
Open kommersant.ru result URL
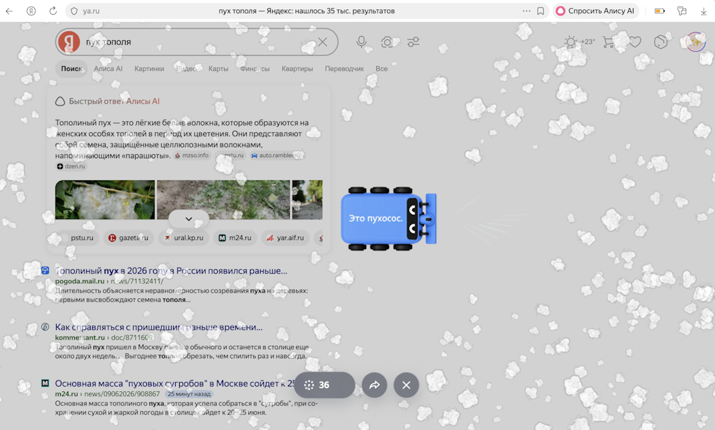click(x=104, y=338)
